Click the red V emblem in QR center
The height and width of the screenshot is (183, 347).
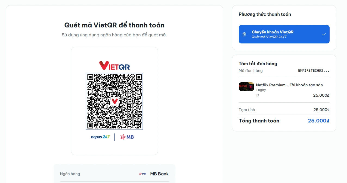tap(114, 101)
